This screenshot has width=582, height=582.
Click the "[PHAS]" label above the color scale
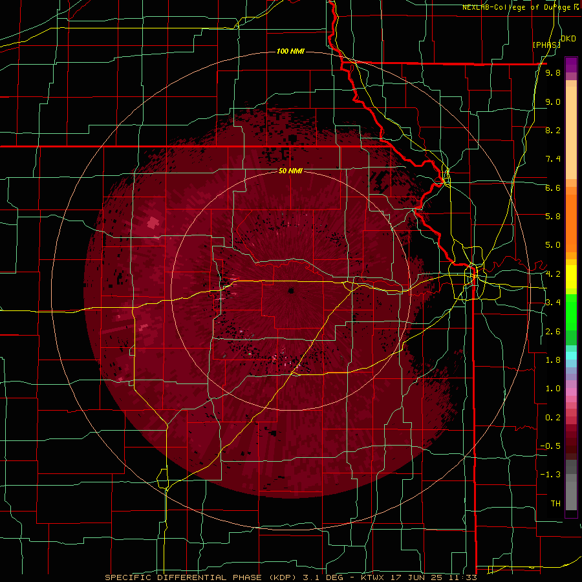[x=546, y=45]
